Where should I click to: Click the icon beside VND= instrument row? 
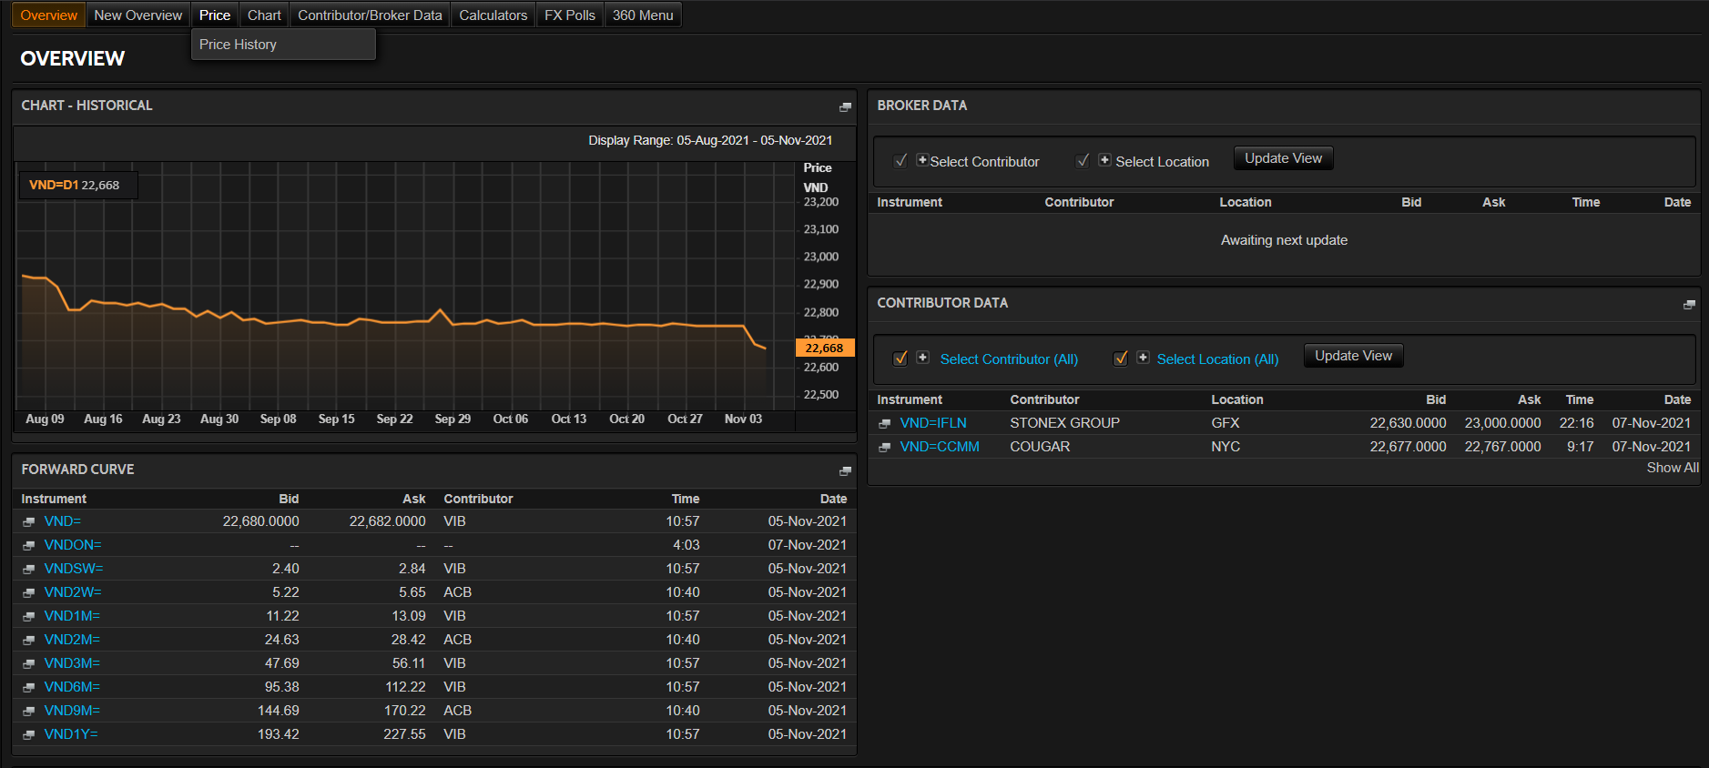pyautogui.click(x=29, y=522)
